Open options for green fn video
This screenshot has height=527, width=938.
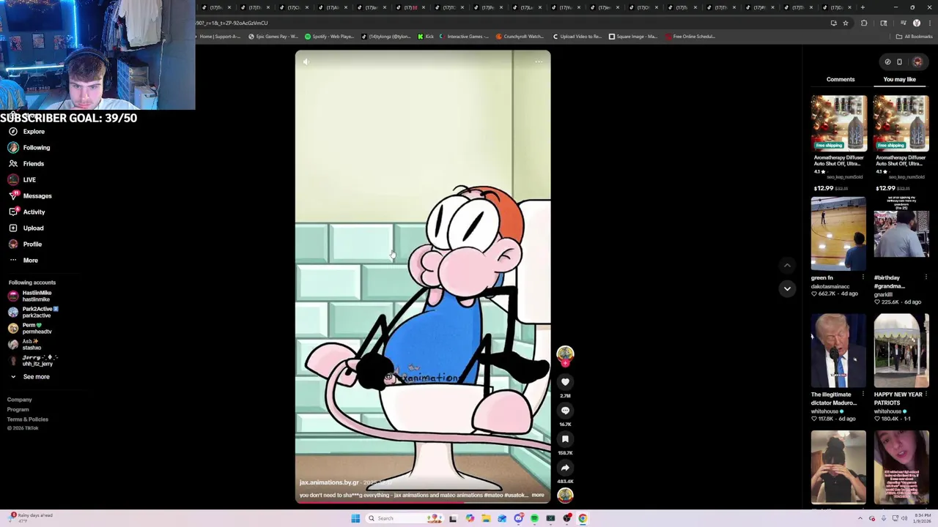tap(863, 278)
